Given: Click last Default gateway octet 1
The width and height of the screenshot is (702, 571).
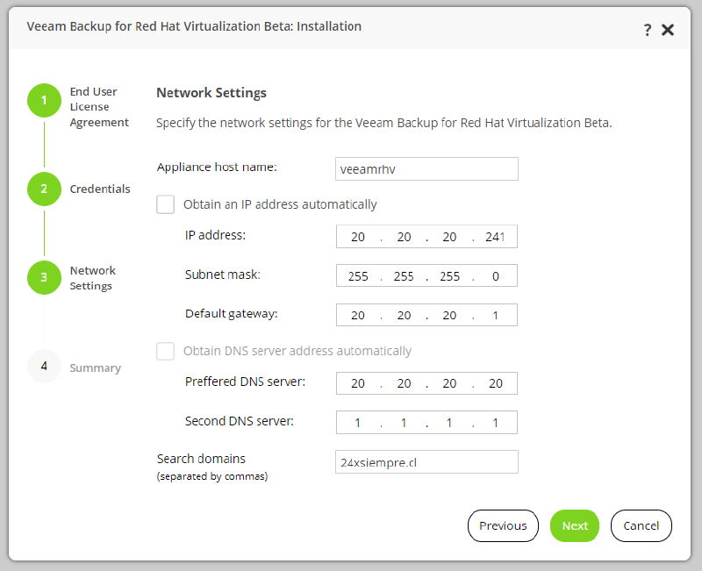Looking at the screenshot, I should [495, 316].
